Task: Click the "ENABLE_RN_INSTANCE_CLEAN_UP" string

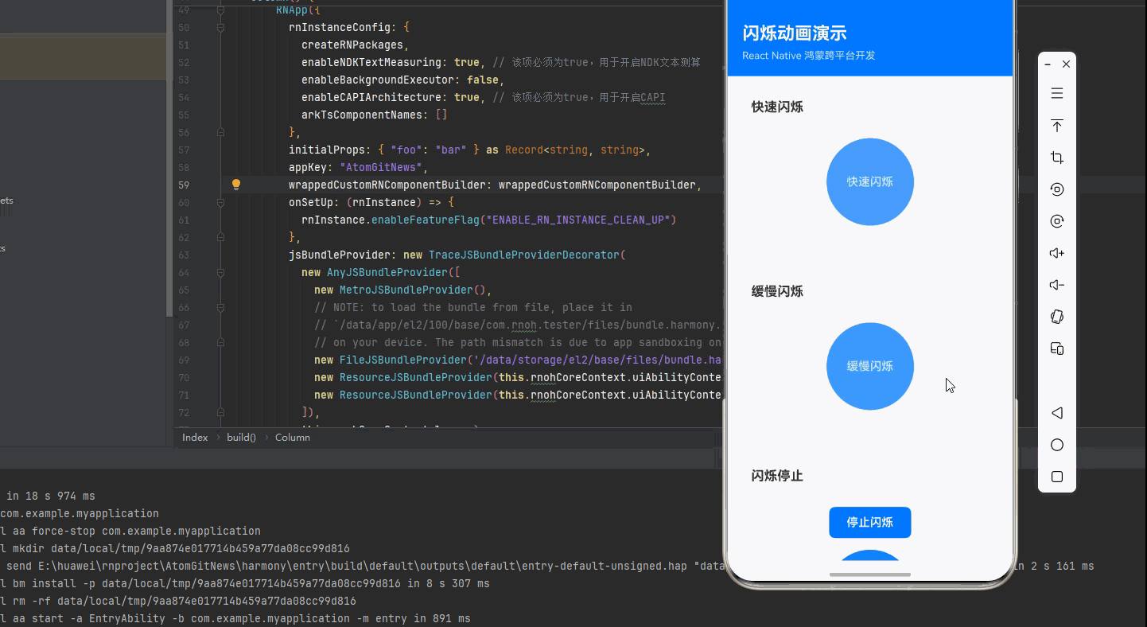Action: coord(580,220)
